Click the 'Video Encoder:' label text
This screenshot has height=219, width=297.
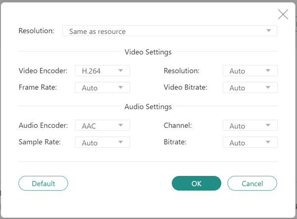click(43, 71)
